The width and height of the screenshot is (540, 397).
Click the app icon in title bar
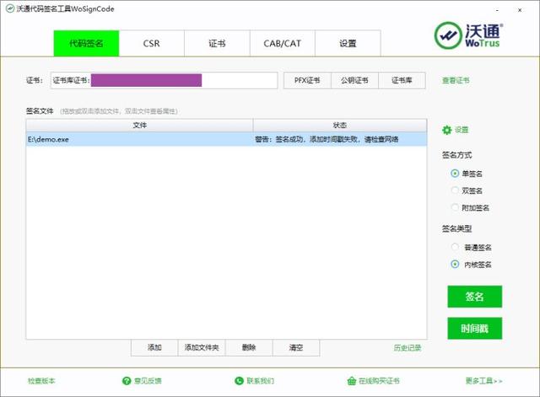(10, 8)
